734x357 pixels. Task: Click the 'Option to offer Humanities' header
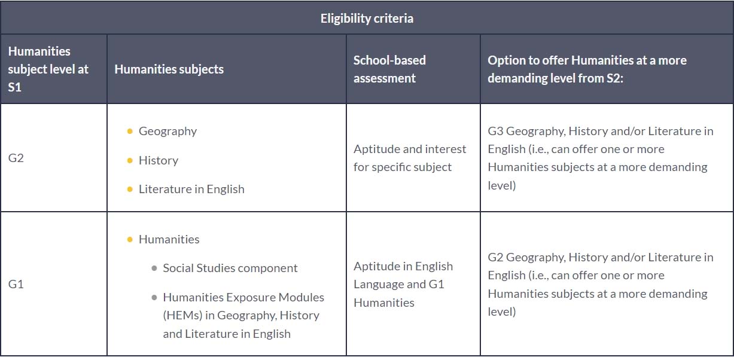(x=587, y=69)
